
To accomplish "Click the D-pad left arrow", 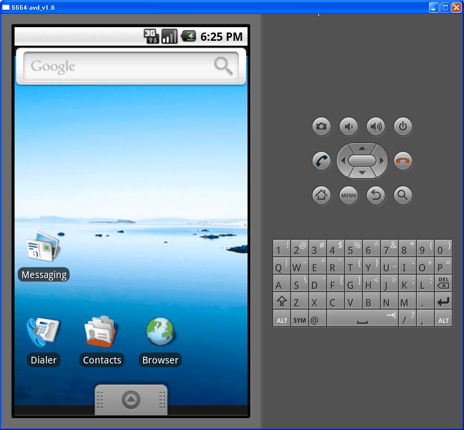I will (x=343, y=161).
